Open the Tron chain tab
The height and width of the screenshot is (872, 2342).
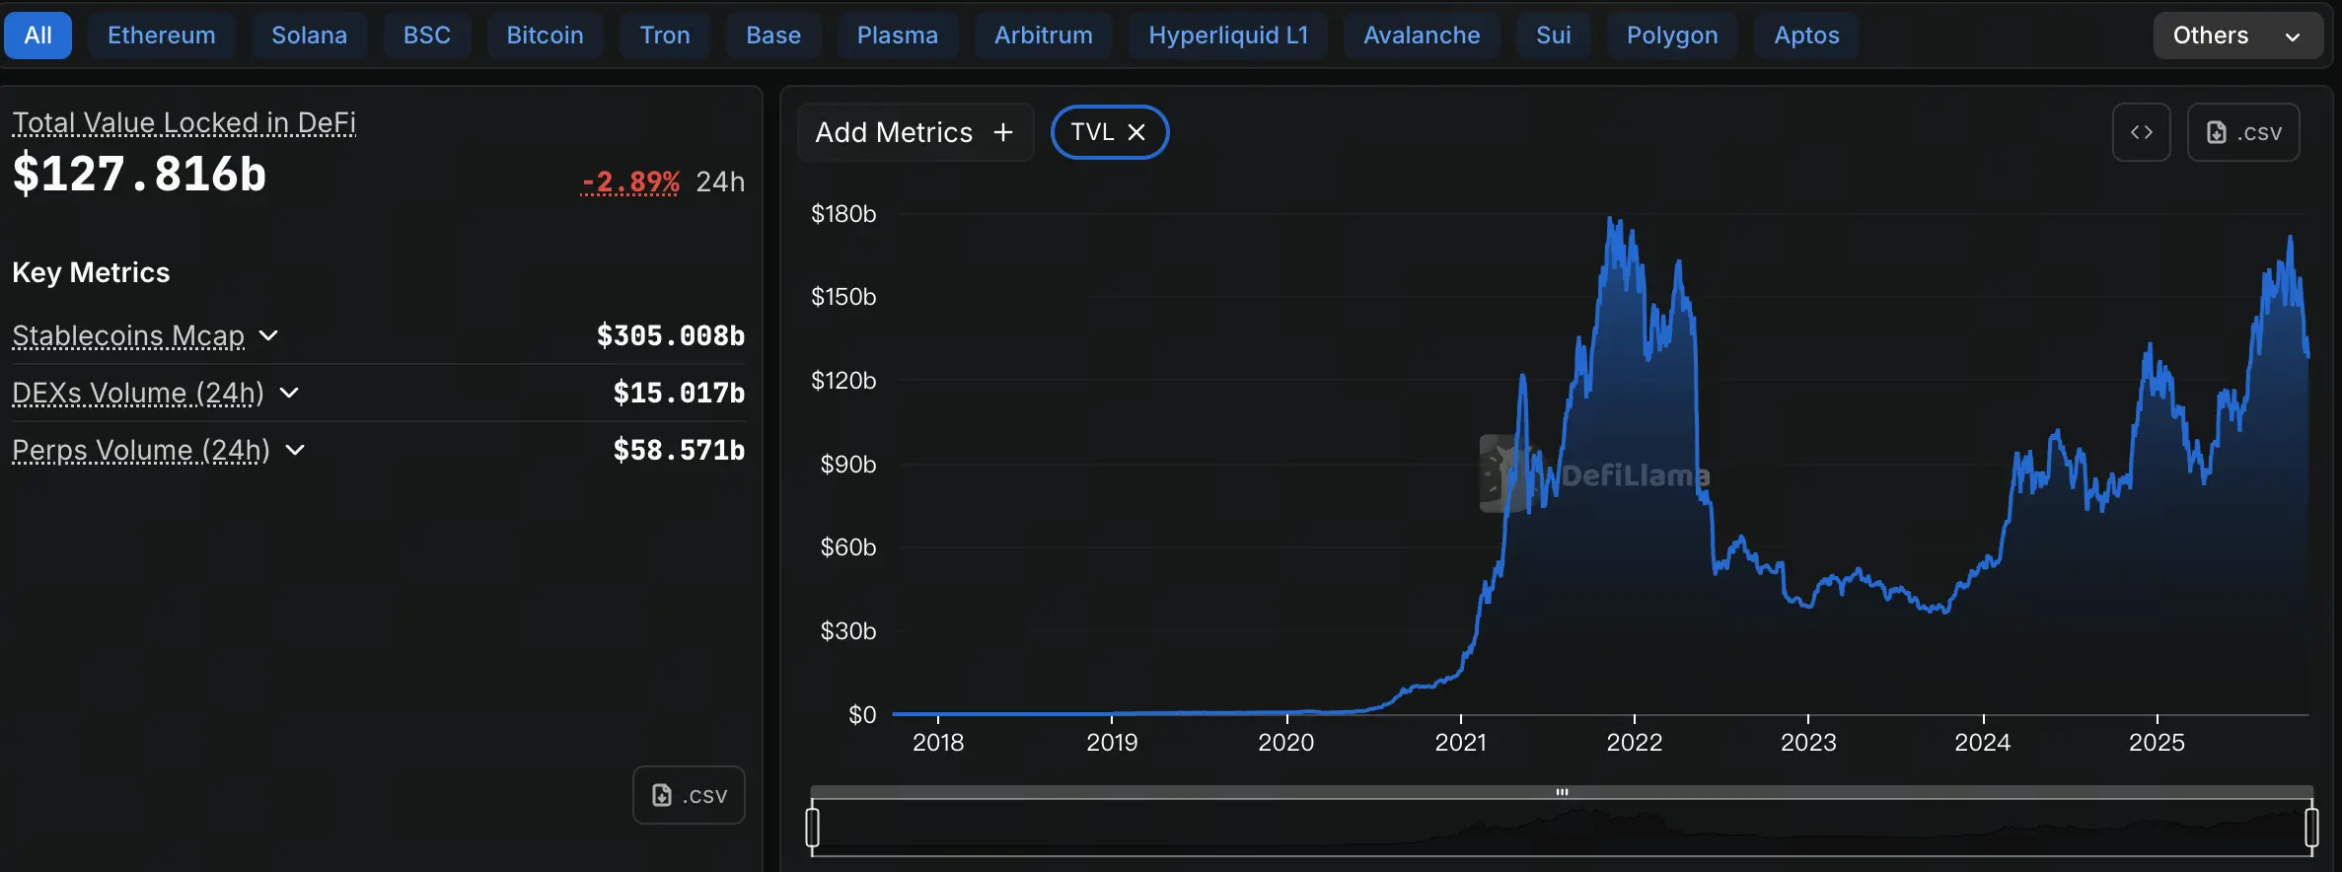(665, 36)
